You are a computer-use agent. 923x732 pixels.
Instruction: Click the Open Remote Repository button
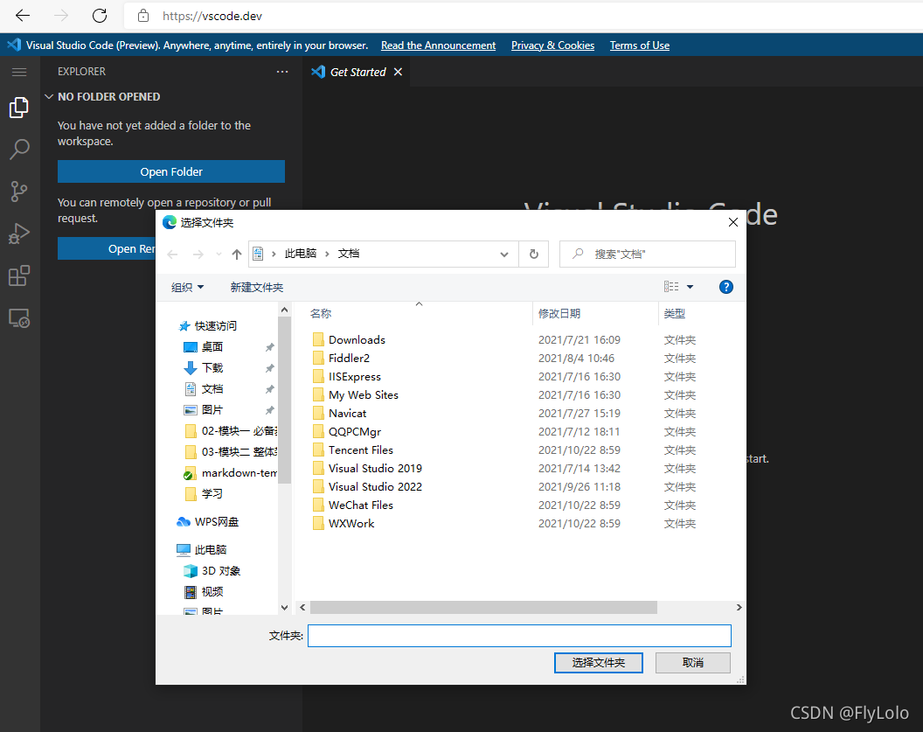108,248
